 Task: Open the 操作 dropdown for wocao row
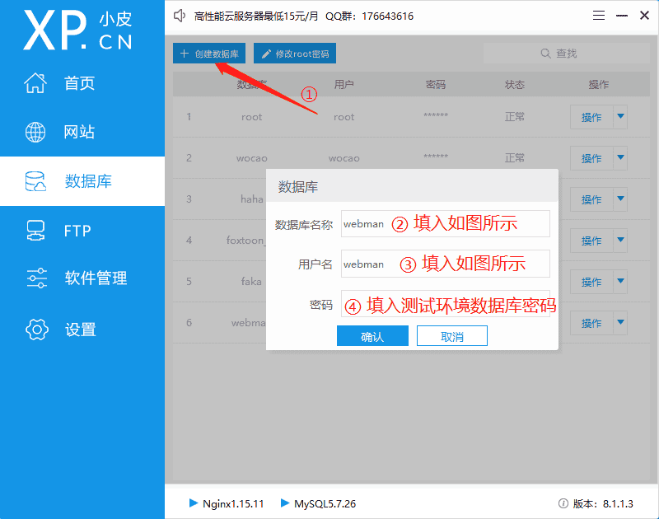coord(622,158)
